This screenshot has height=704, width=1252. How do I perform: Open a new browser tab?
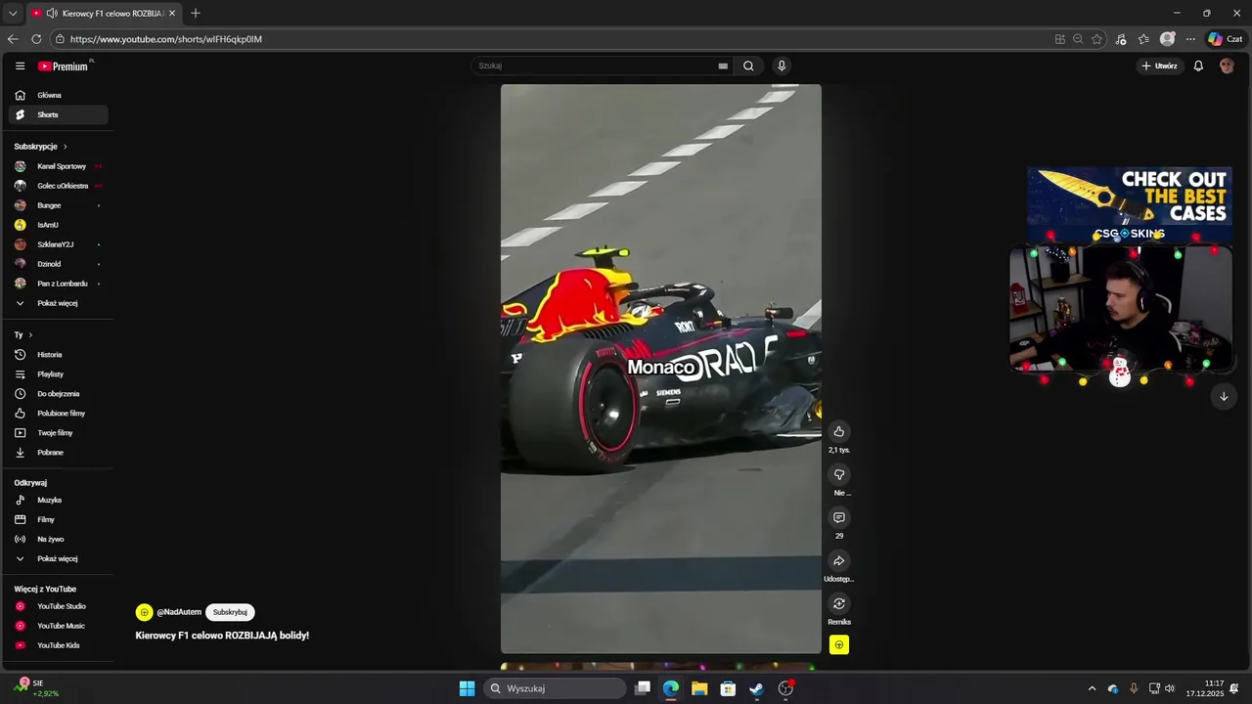point(196,14)
